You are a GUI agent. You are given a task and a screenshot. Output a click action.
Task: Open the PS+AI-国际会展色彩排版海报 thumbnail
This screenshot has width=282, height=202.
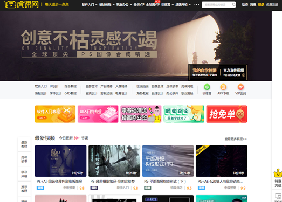tap(60, 161)
